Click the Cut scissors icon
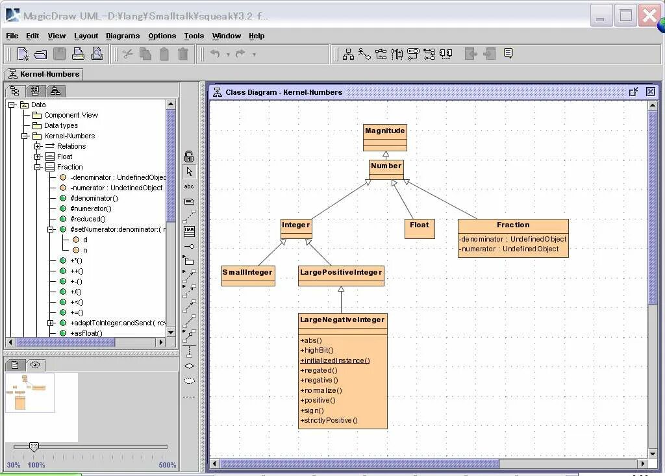The height and width of the screenshot is (476, 665). pos(127,54)
